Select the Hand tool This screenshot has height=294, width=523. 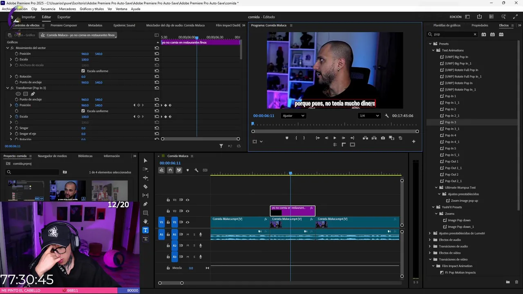pos(145,221)
